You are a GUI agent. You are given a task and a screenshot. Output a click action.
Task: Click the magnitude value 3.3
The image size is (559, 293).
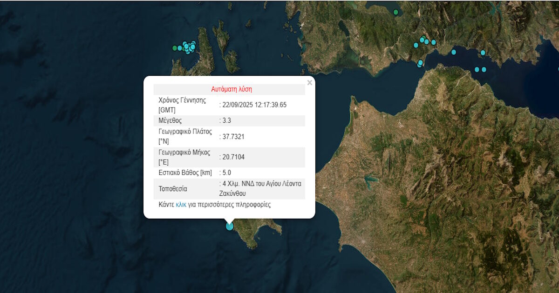click(226, 120)
